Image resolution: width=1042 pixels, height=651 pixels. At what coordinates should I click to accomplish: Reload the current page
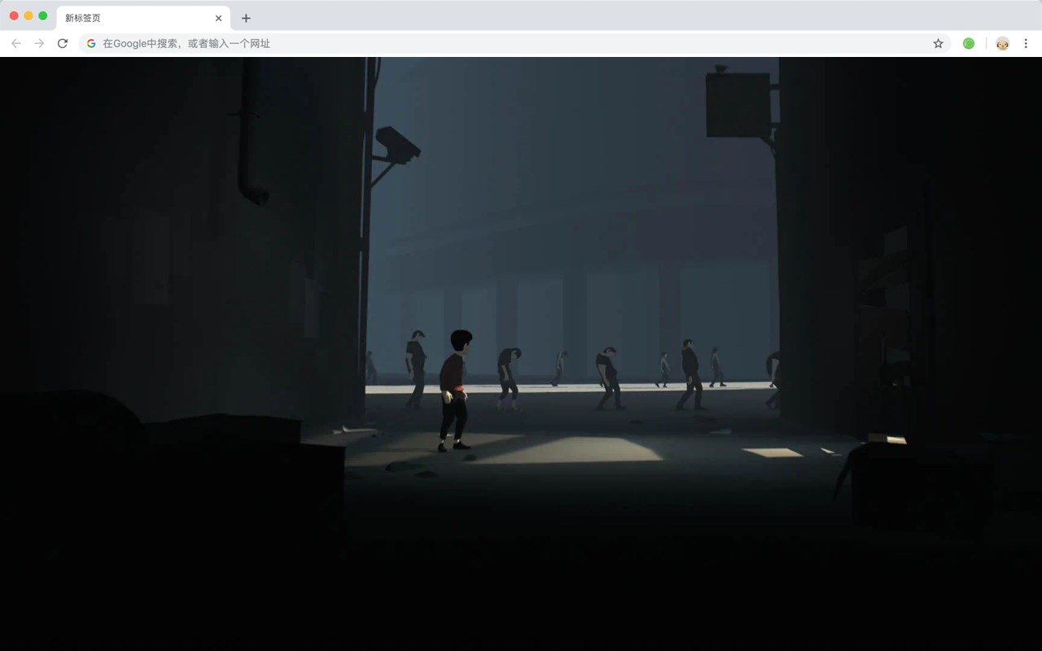pyautogui.click(x=63, y=43)
